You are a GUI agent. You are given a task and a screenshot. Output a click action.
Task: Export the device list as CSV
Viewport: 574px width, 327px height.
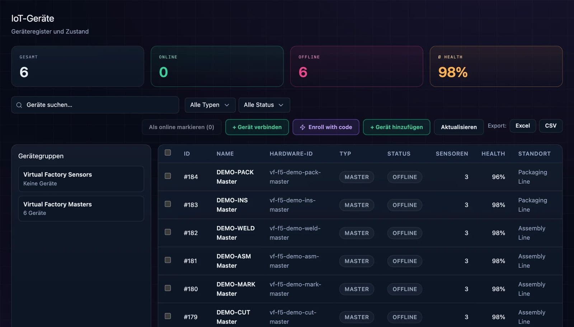tap(551, 126)
